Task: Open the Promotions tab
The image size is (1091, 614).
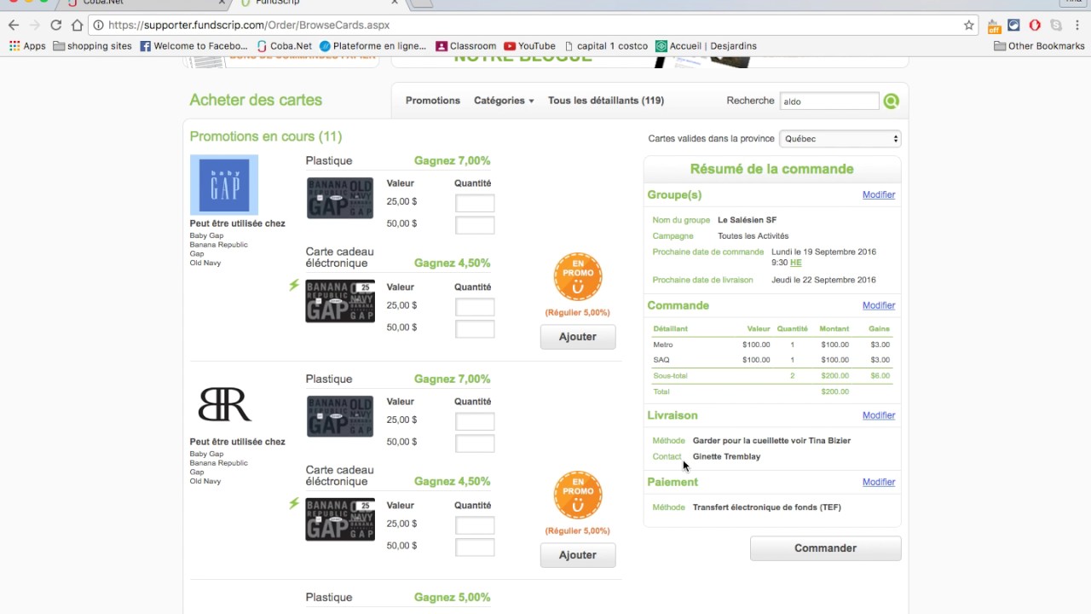Action: click(433, 101)
